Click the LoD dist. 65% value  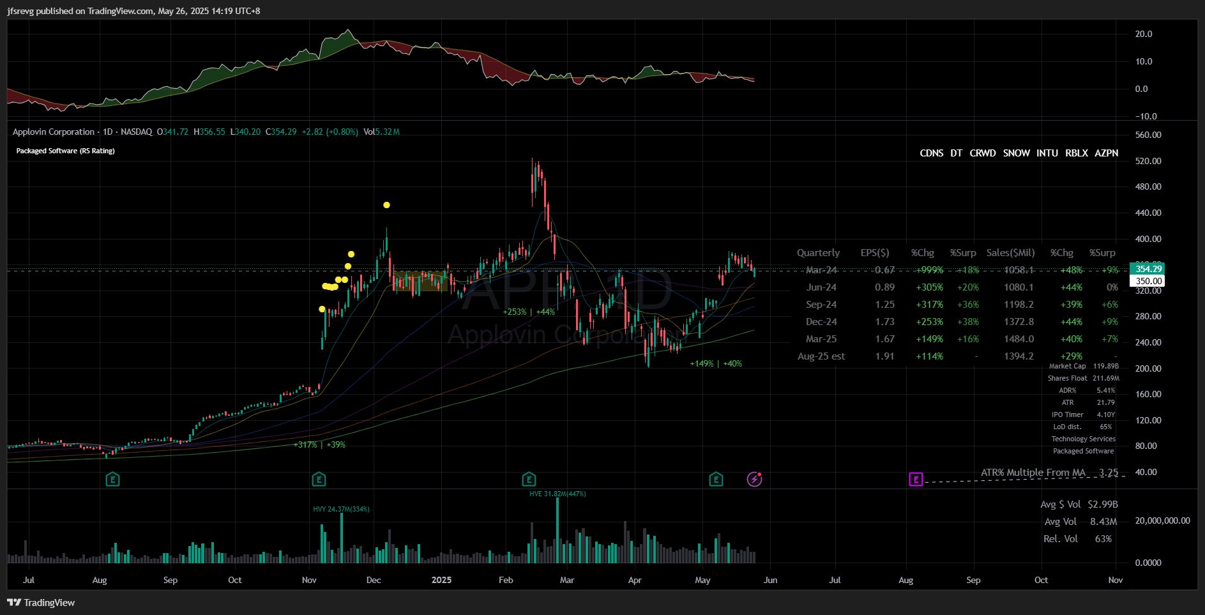pos(1106,427)
